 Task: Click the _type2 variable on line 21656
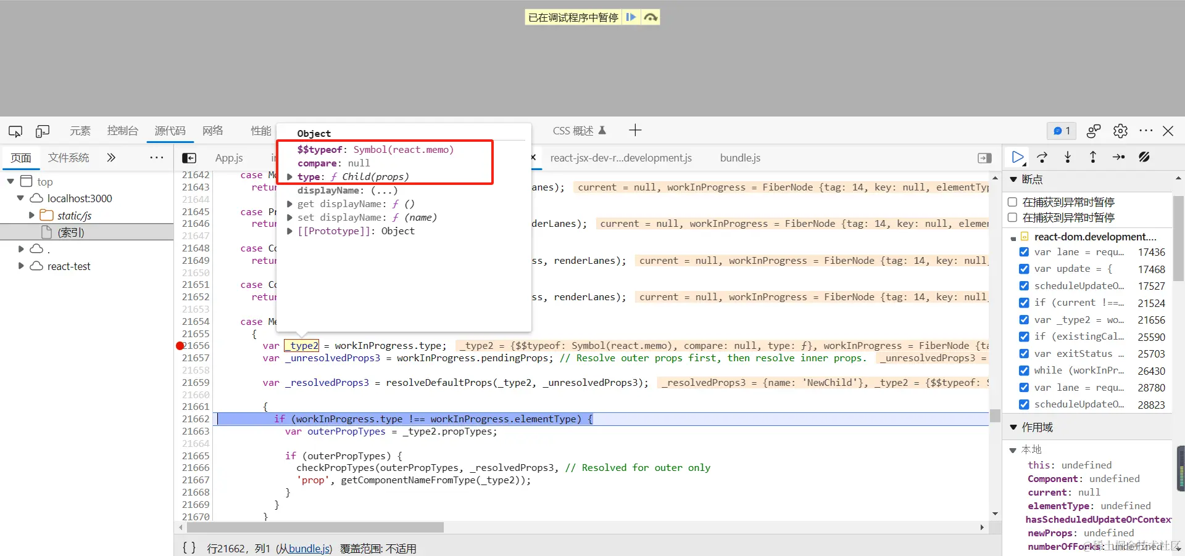pos(302,346)
